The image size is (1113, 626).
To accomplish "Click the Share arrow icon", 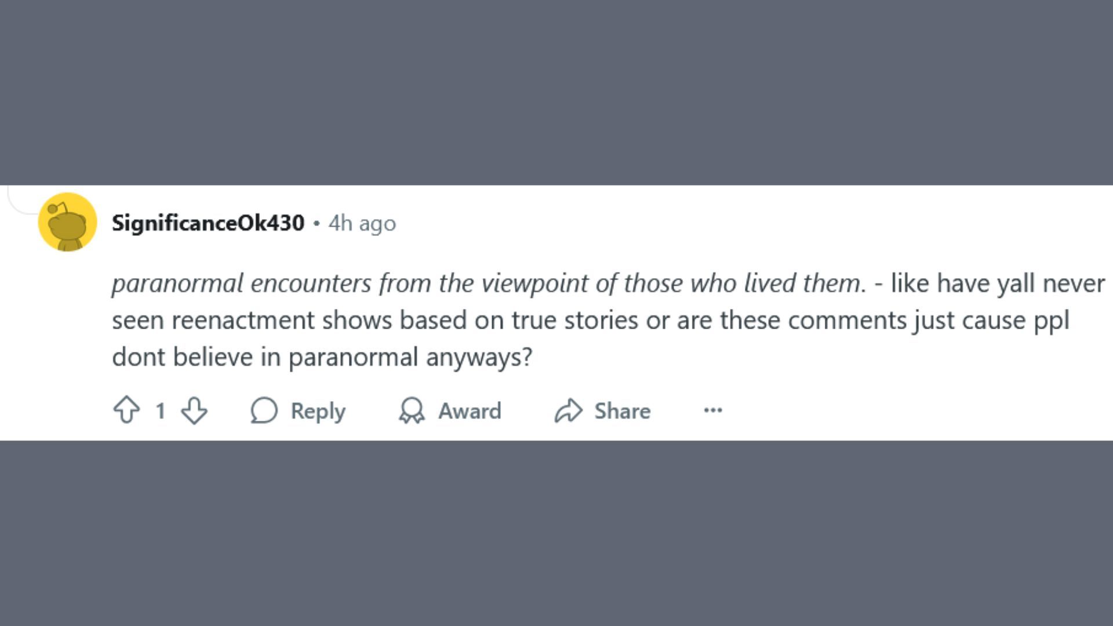I will coord(568,410).
